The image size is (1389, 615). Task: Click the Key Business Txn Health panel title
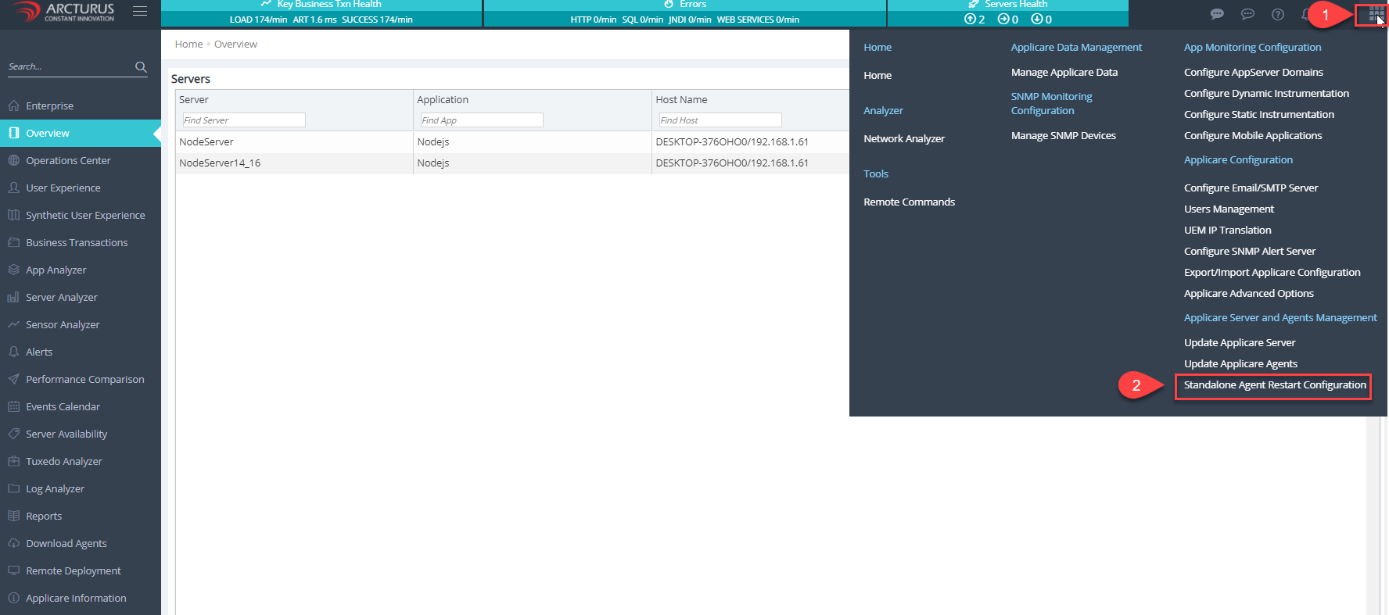click(x=329, y=5)
